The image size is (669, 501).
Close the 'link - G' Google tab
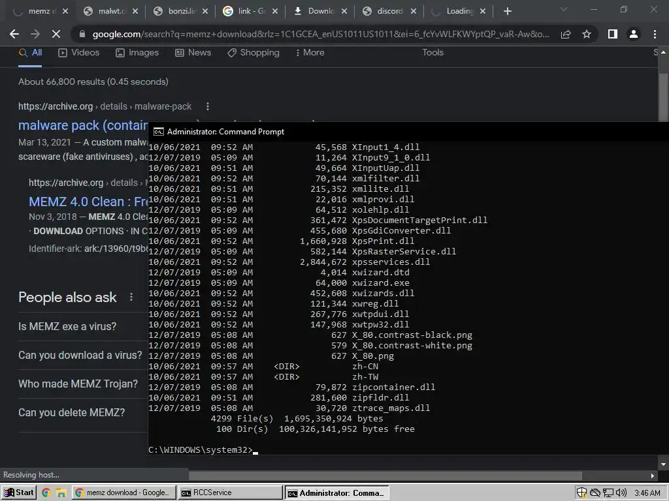pyautogui.click(x=275, y=12)
